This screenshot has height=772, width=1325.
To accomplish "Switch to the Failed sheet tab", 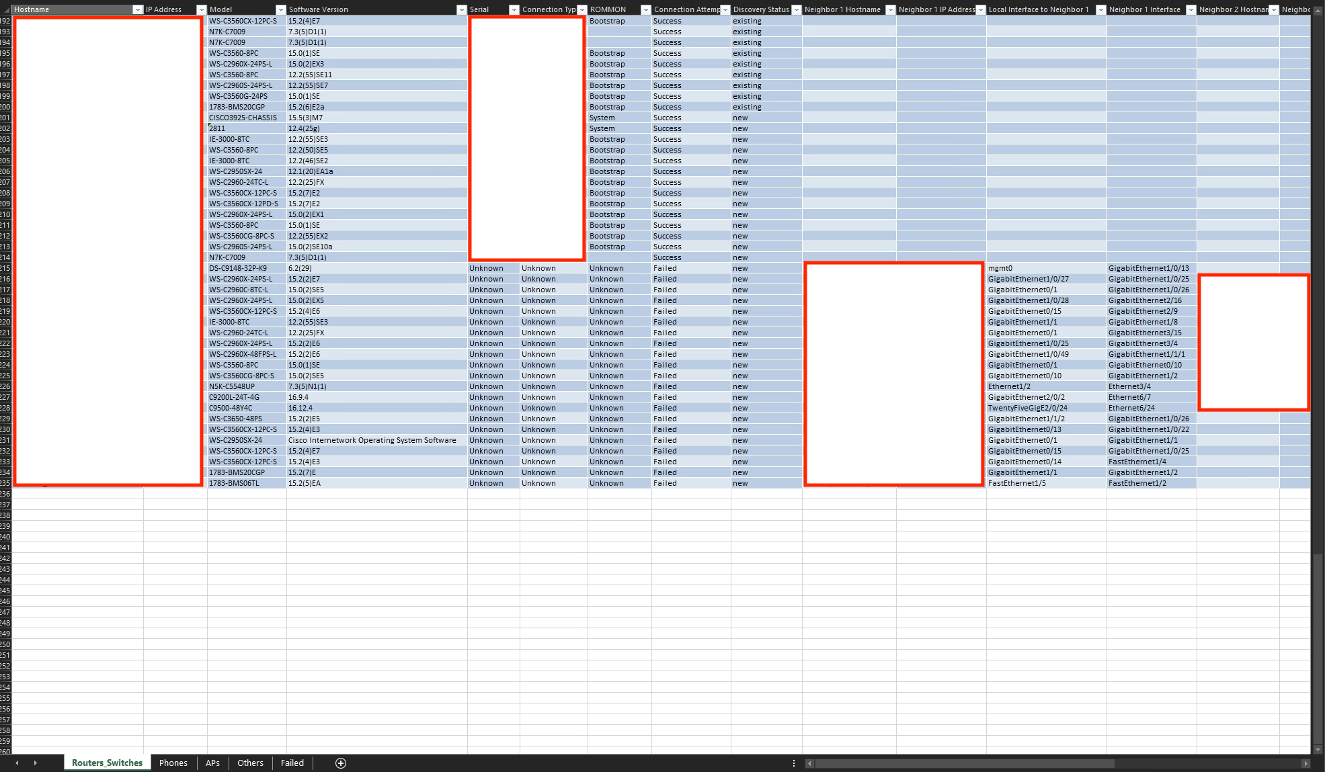I will pyautogui.click(x=292, y=763).
